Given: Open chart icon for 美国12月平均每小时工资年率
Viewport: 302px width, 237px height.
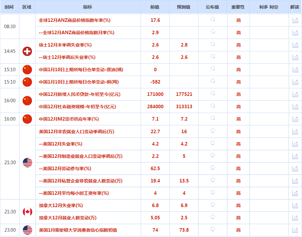Looking at the screenshot, I should tap(295, 193).
